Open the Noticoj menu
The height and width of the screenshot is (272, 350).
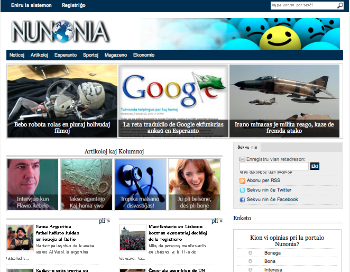pos(17,55)
